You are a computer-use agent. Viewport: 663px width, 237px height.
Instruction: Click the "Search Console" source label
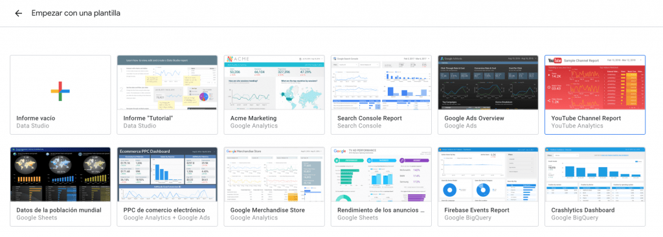point(359,126)
